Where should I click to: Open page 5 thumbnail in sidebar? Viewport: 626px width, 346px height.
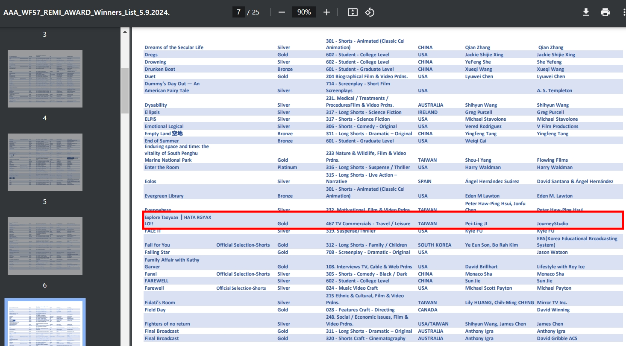(45, 162)
